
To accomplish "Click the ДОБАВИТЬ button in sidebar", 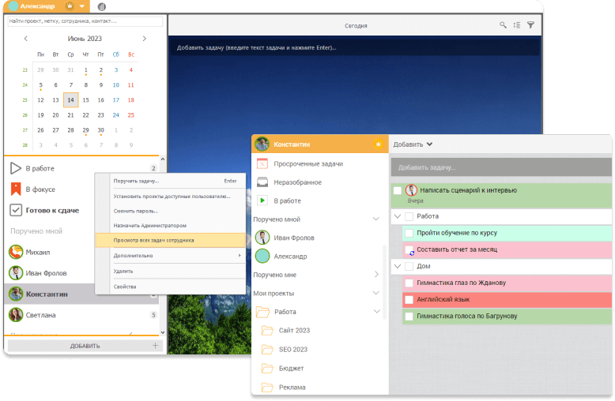I will [x=85, y=346].
